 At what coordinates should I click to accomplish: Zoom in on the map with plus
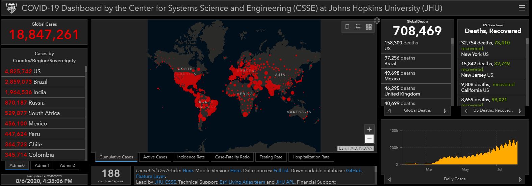pos(369,129)
